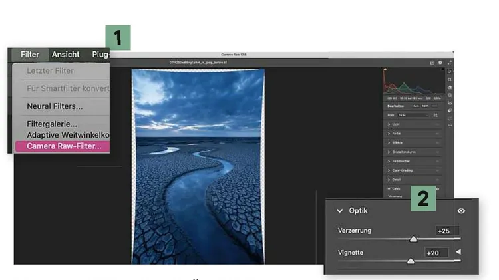Click the Verzerrung value field showing +25
Screen dimensions: 499x280
(446, 231)
